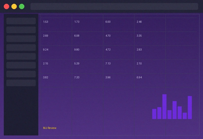This screenshot has width=203, height=139.
Task: Select the second sidebar placeholder item
Action: point(21,30)
